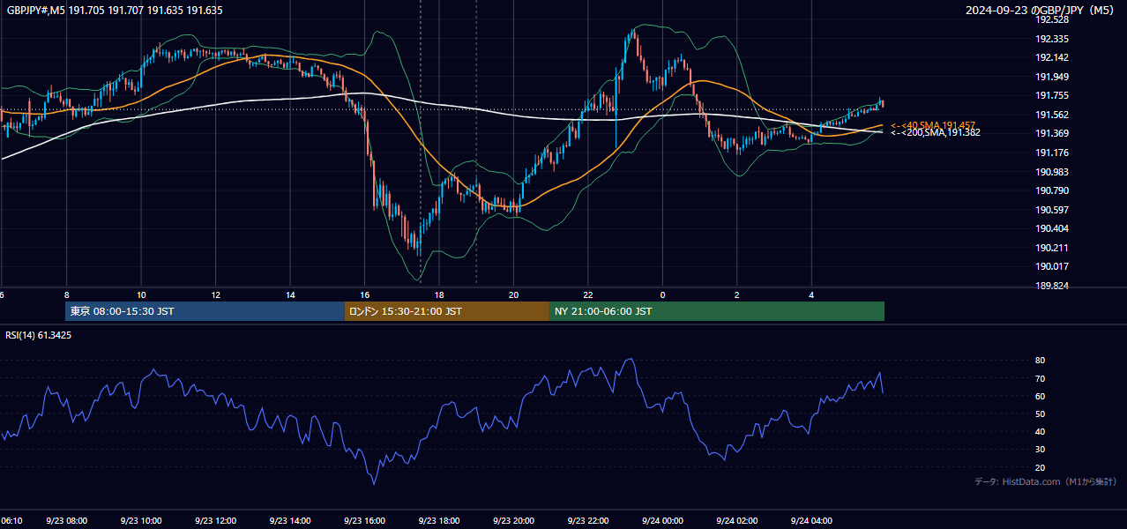The width and height of the screenshot is (1127, 529).
Task: Click the GBPJPY#,M5 chart title text
Action: point(115,11)
